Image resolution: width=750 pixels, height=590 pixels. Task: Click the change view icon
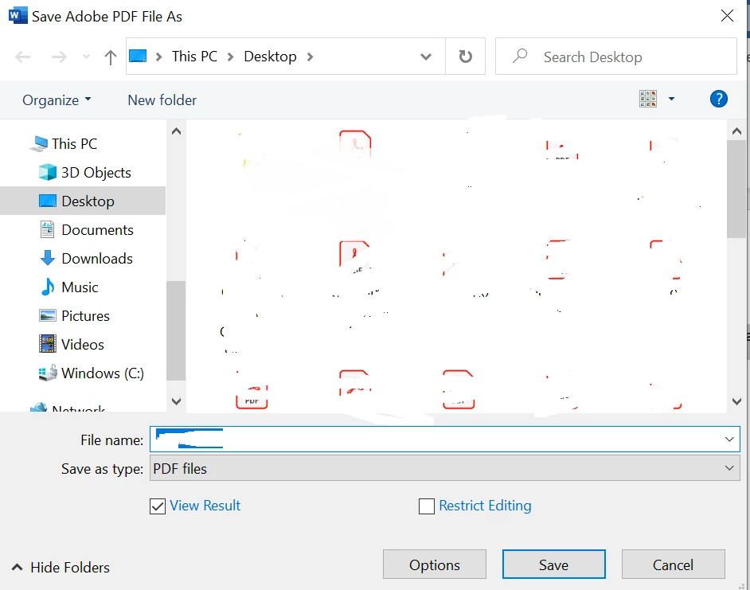(x=648, y=99)
